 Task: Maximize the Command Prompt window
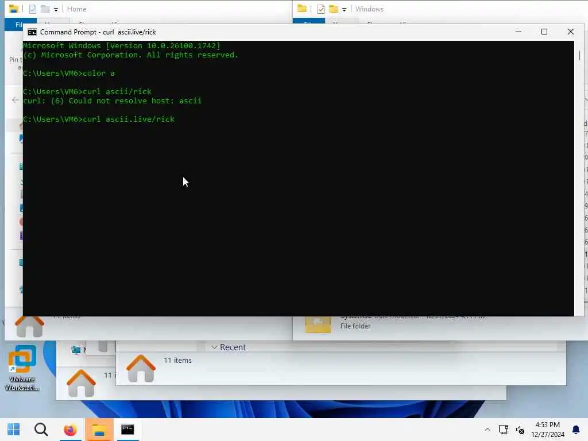(544, 32)
